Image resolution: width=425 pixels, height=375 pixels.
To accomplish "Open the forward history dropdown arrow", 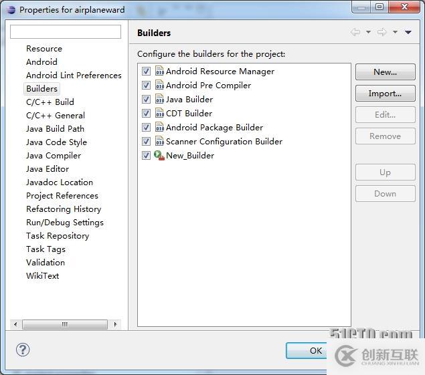I will pyautogui.click(x=395, y=32).
